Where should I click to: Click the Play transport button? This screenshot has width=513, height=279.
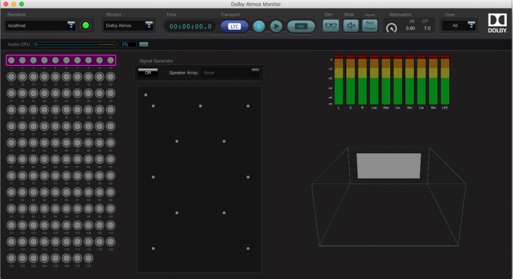[276, 26]
